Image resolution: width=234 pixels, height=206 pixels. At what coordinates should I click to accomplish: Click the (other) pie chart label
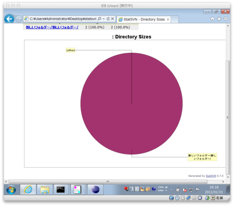click(x=71, y=50)
